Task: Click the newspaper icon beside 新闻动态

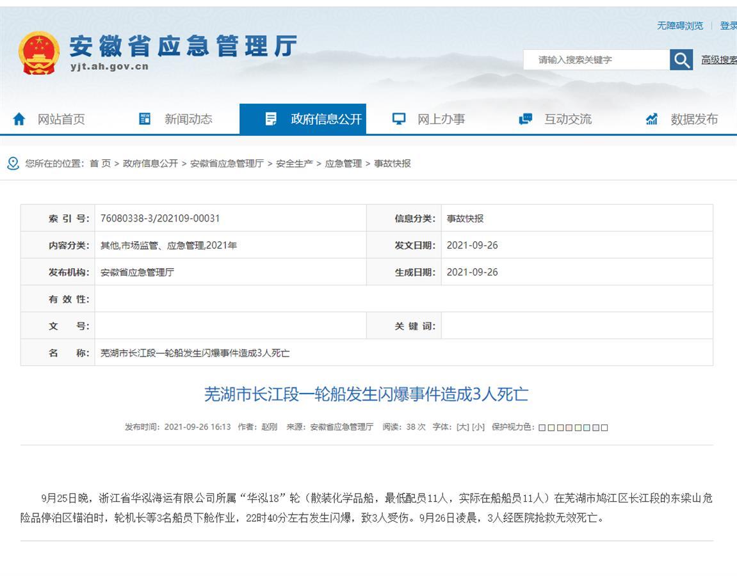Action: pyautogui.click(x=145, y=119)
